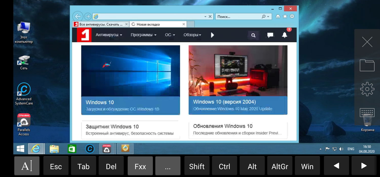Image resolution: width=380 pixels, height=177 pixels.
Task: Click the volume speaker tray icon
Action: point(341,149)
